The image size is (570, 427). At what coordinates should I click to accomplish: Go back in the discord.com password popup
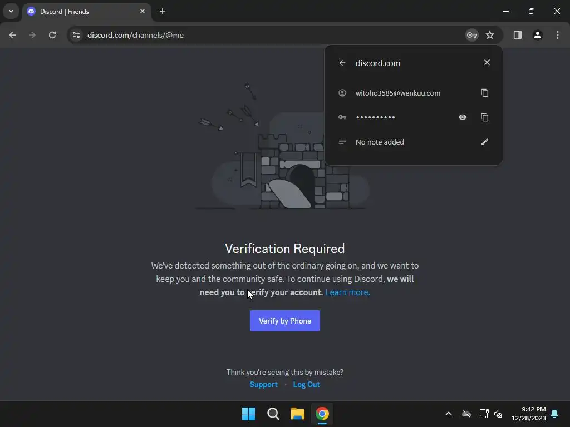342,63
